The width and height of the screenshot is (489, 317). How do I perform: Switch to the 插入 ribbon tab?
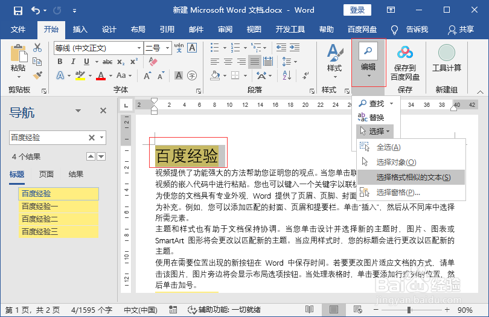point(80,30)
